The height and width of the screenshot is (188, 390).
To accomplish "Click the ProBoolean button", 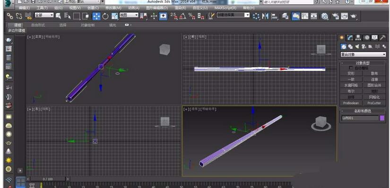I will coord(351,103).
